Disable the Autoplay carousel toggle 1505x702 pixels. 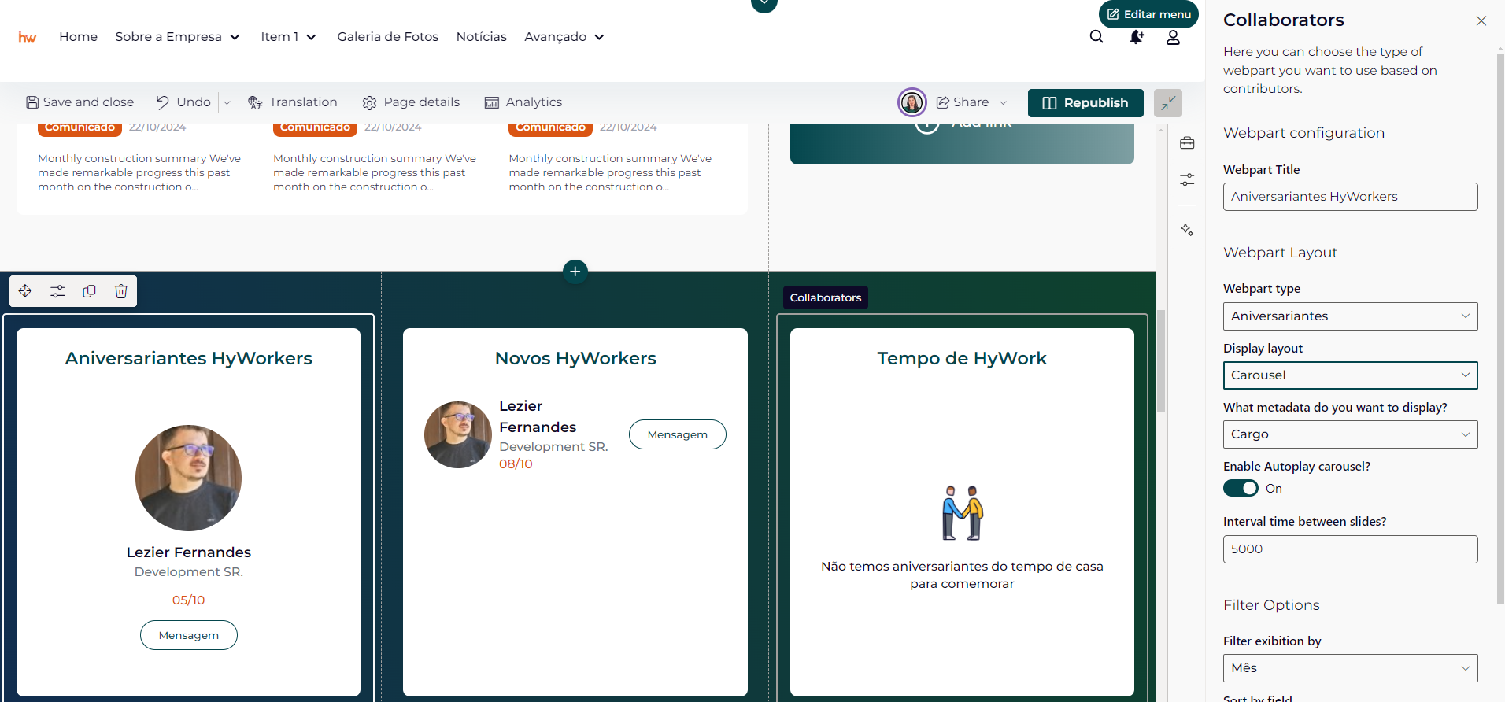coord(1241,489)
